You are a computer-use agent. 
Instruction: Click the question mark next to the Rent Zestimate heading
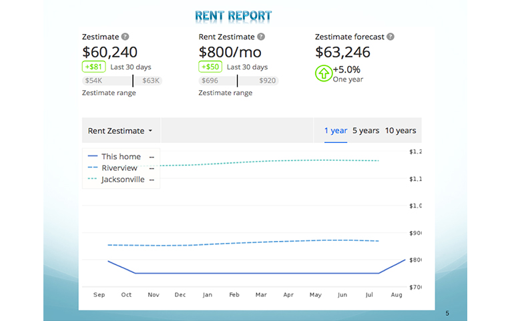pos(261,37)
